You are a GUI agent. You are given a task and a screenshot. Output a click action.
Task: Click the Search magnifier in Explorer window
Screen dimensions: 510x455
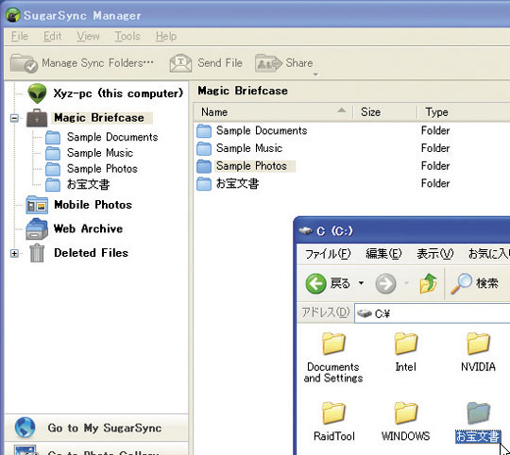461,283
